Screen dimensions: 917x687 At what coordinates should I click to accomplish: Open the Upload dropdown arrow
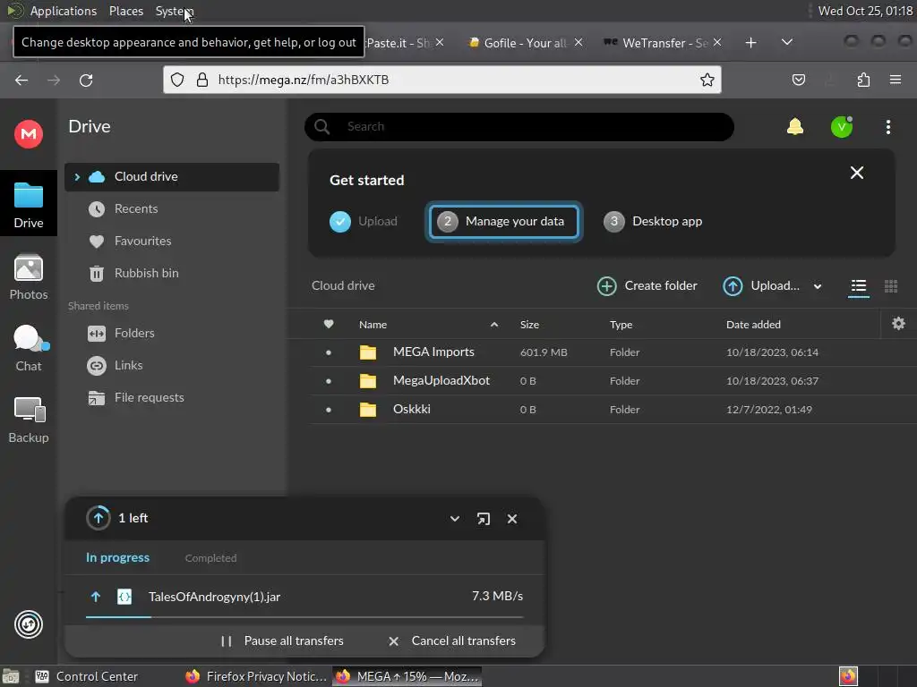(818, 286)
